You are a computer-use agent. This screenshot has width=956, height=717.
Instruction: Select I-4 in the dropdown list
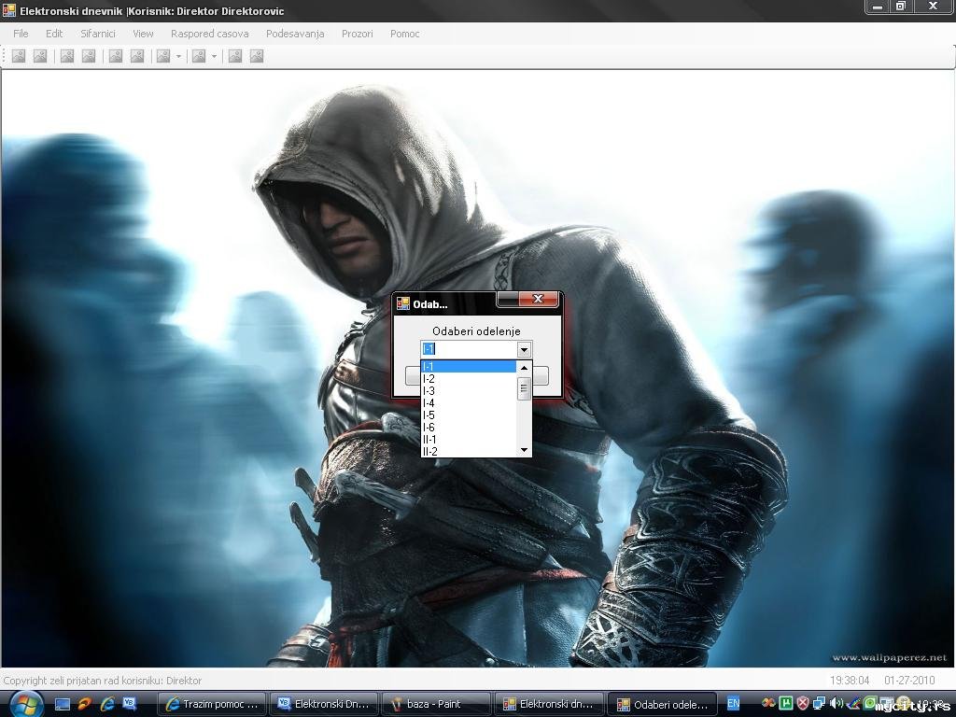[469, 403]
